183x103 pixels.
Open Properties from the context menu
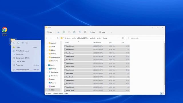click(x=26, y=65)
